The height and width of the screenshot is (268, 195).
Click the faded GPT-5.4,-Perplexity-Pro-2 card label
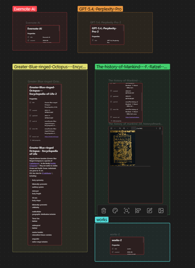click(x=105, y=22)
